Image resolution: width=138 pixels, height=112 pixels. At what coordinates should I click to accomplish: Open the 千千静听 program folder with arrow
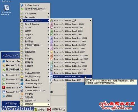pos(35,59)
